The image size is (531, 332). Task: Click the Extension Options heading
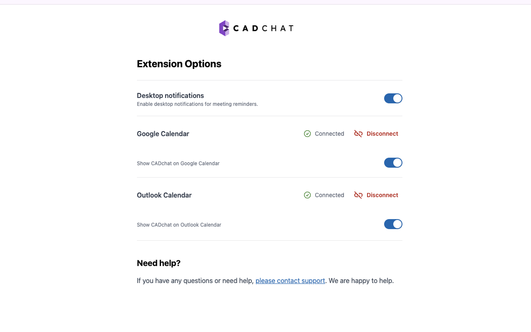click(179, 64)
